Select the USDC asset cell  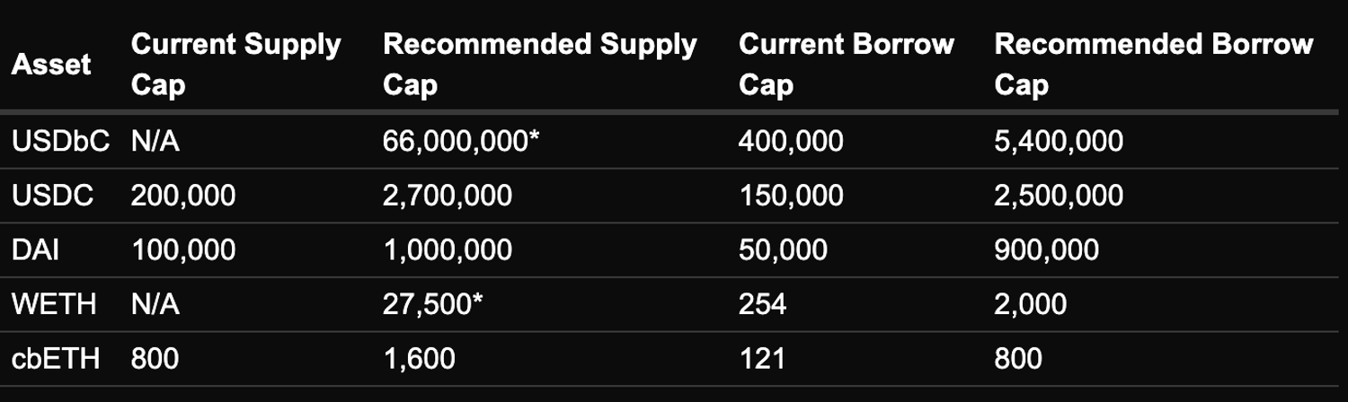coord(52,196)
